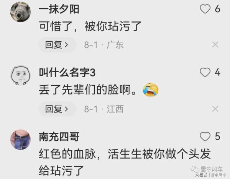Open username 一抹夕阳 profile
This screenshot has width=230, height=179.
click(59, 9)
